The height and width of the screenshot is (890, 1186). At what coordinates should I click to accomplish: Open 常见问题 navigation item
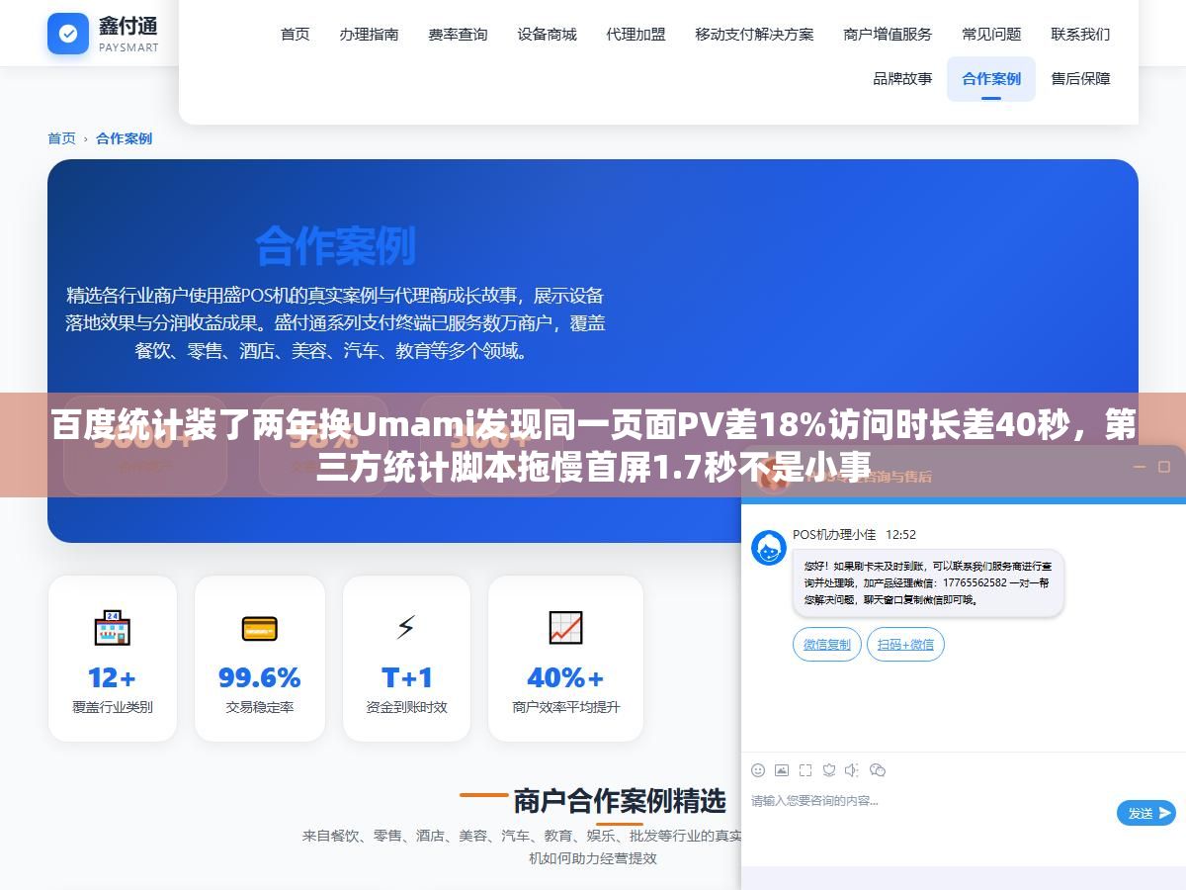pos(991,34)
